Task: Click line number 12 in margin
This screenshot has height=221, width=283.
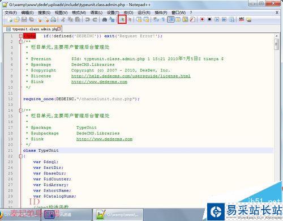Action: [x=10, y=99]
